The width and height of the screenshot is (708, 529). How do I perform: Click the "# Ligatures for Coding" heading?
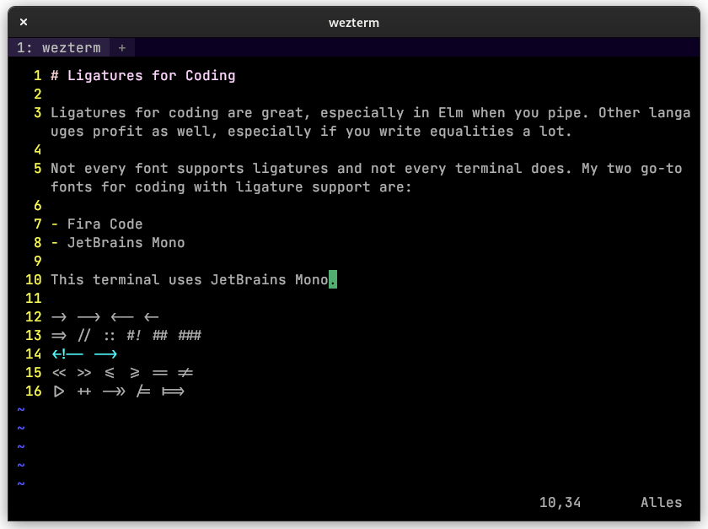point(143,75)
